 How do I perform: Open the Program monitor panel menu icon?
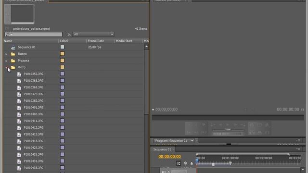tap(298, 140)
